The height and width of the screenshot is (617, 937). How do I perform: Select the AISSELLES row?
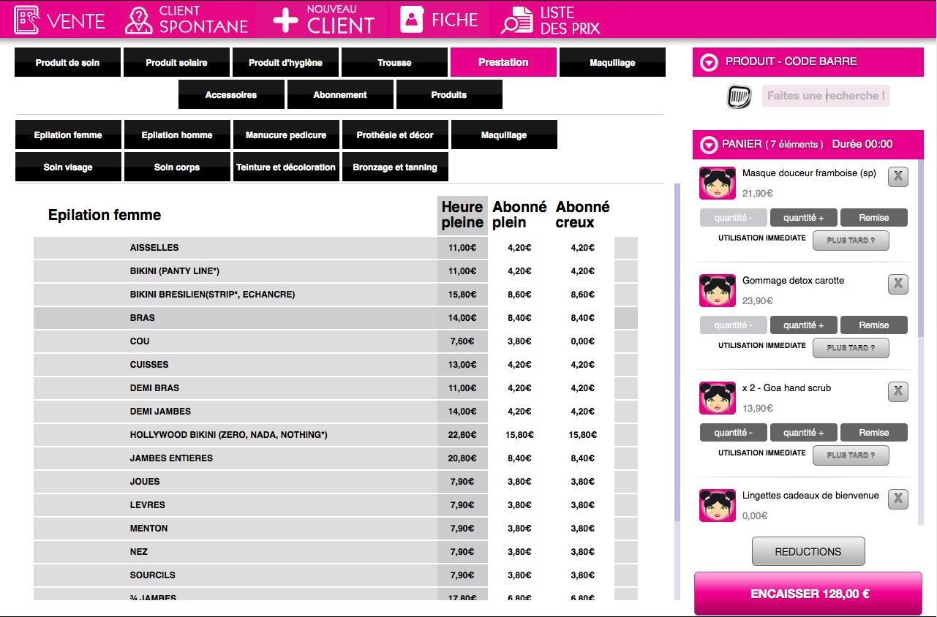[x=336, y=248]
